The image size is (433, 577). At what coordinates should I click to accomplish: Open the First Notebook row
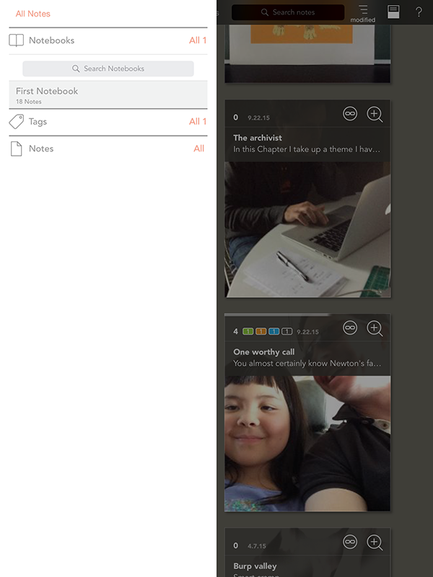(x=108, y=95)
